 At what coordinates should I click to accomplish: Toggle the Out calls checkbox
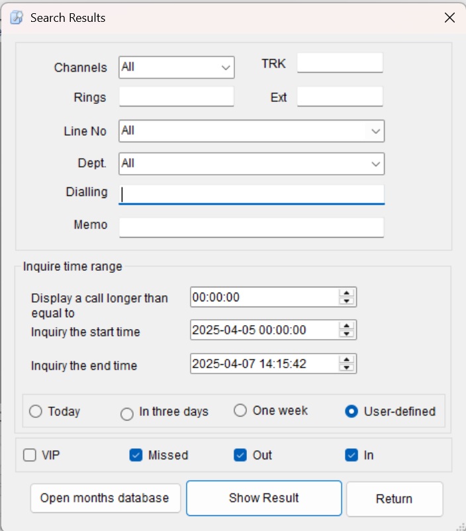tap(240, 455)
